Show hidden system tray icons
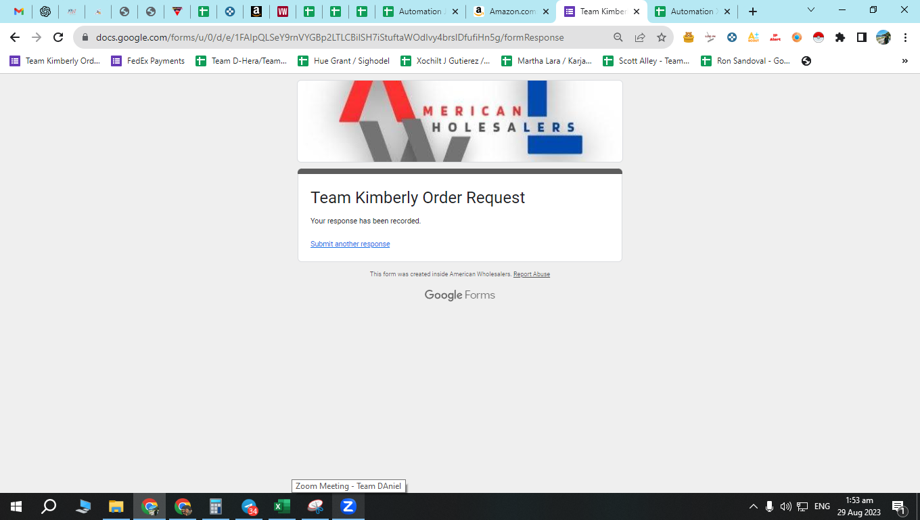 pyautogui.click(x=754, y=506)
